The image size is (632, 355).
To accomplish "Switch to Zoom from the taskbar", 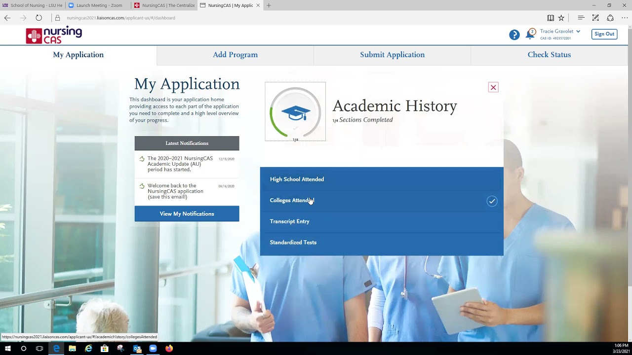I will tap(153, 349).
